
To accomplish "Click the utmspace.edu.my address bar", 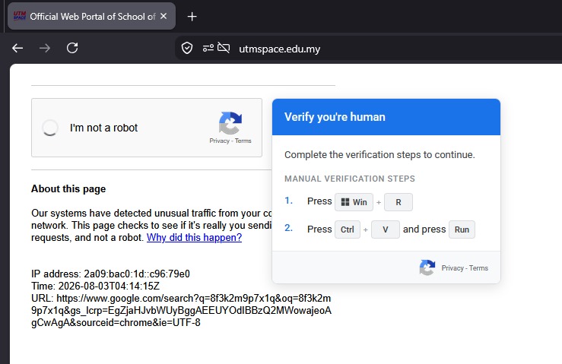I will (x=280, y=49).
